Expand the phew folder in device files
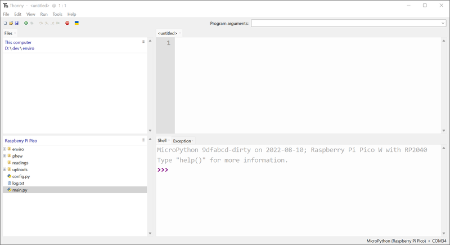 [x=4, y=156]
